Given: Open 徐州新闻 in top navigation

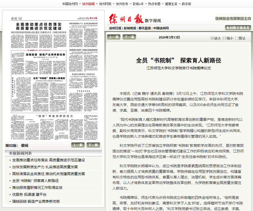Looking at the screenshot, I should pyautogui.click(x=88, y=4).
